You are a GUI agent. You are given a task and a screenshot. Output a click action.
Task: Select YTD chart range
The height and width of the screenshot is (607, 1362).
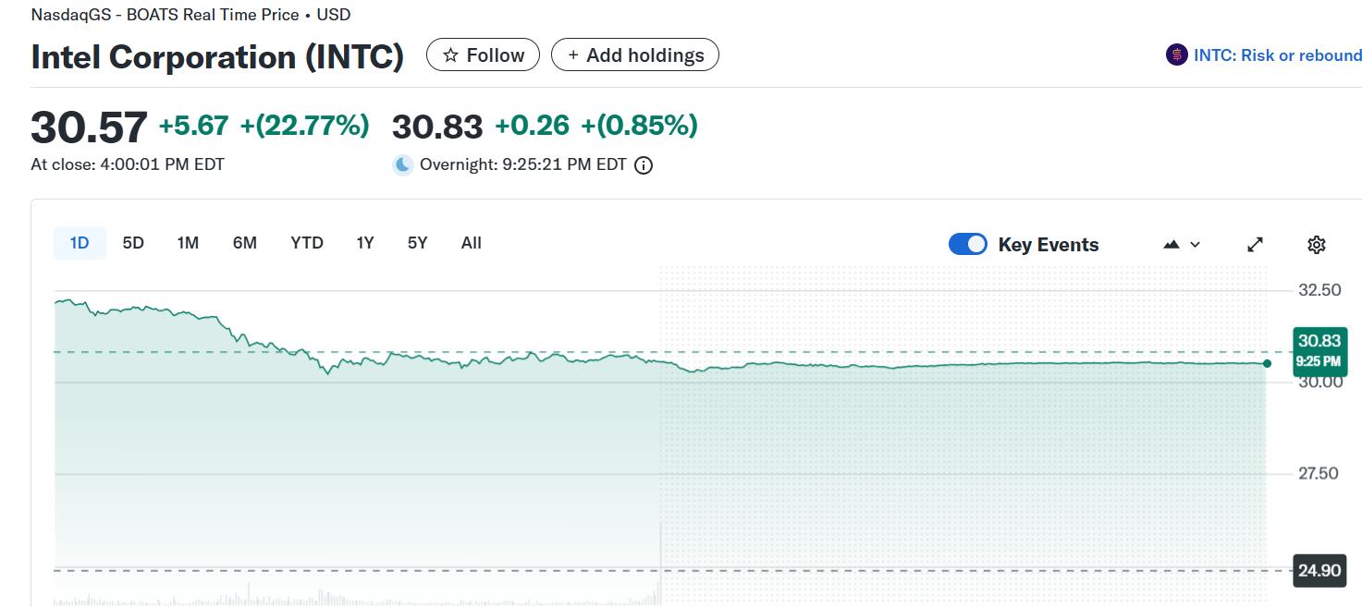[307, 243]
